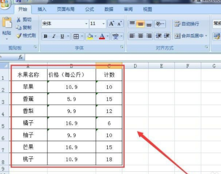Open the 页面布局 tab
Image resolution: width=221 pixels, height=174 pixels.
tap(66, 10)
